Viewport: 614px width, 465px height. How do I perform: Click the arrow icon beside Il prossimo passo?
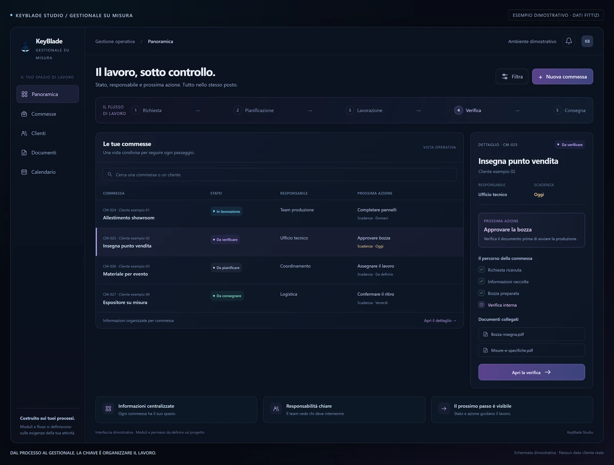tap(444, 409)
